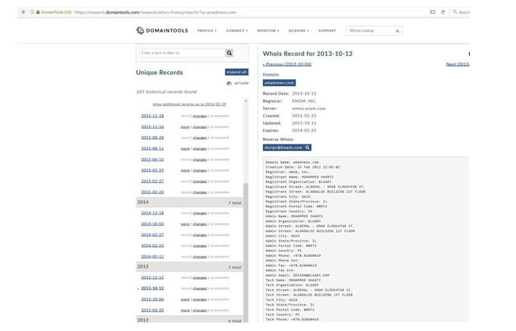Open the Monitor menu
The image size is (516, 331).
pyautogui.click(x=268, y=30)
